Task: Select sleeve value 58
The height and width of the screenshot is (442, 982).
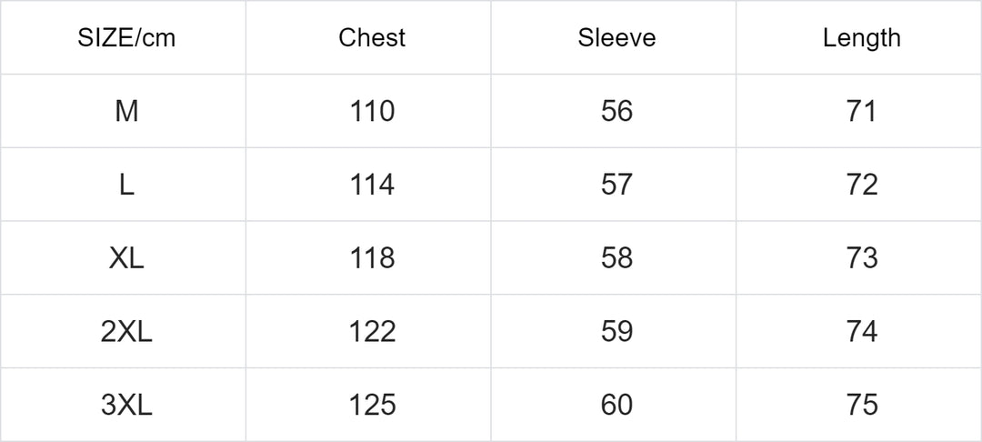Action: (x=616, y=258)
